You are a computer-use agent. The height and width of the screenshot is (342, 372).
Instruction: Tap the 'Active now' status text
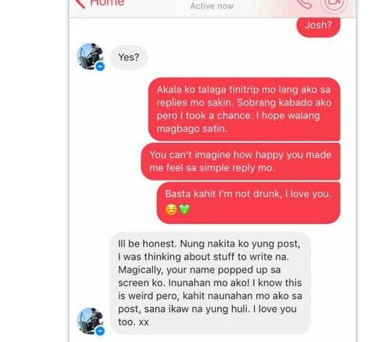[x=212, y=6]
